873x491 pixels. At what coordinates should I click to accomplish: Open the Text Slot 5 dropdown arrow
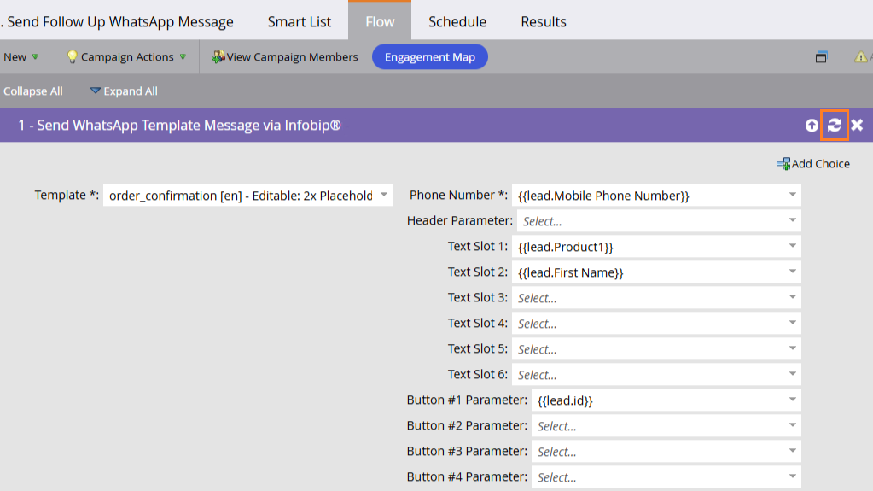pos(792,349)
